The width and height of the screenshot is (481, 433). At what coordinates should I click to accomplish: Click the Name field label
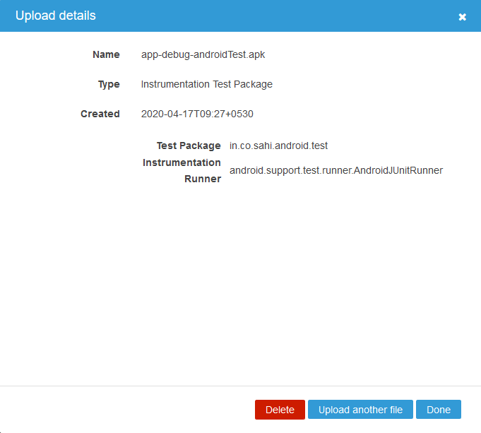point(106,54)
